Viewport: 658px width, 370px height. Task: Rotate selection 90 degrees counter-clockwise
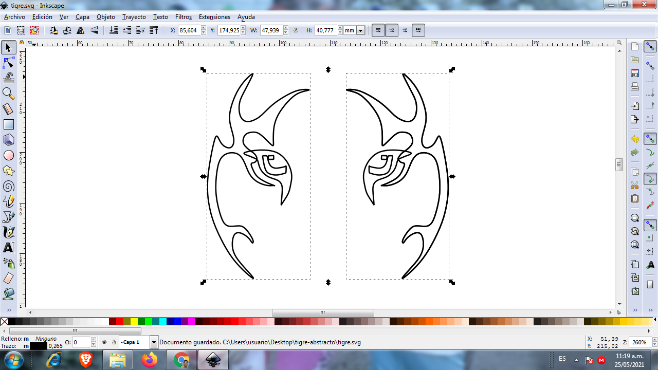54,30
